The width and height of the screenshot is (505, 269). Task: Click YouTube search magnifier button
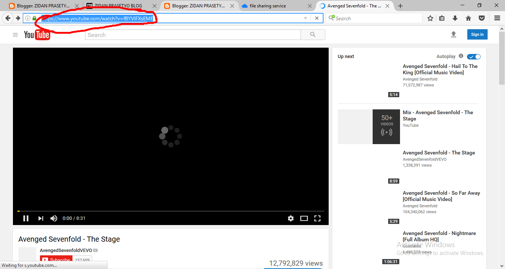(313, 35)
